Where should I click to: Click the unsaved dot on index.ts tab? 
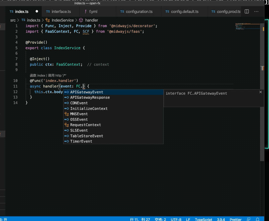37,11
